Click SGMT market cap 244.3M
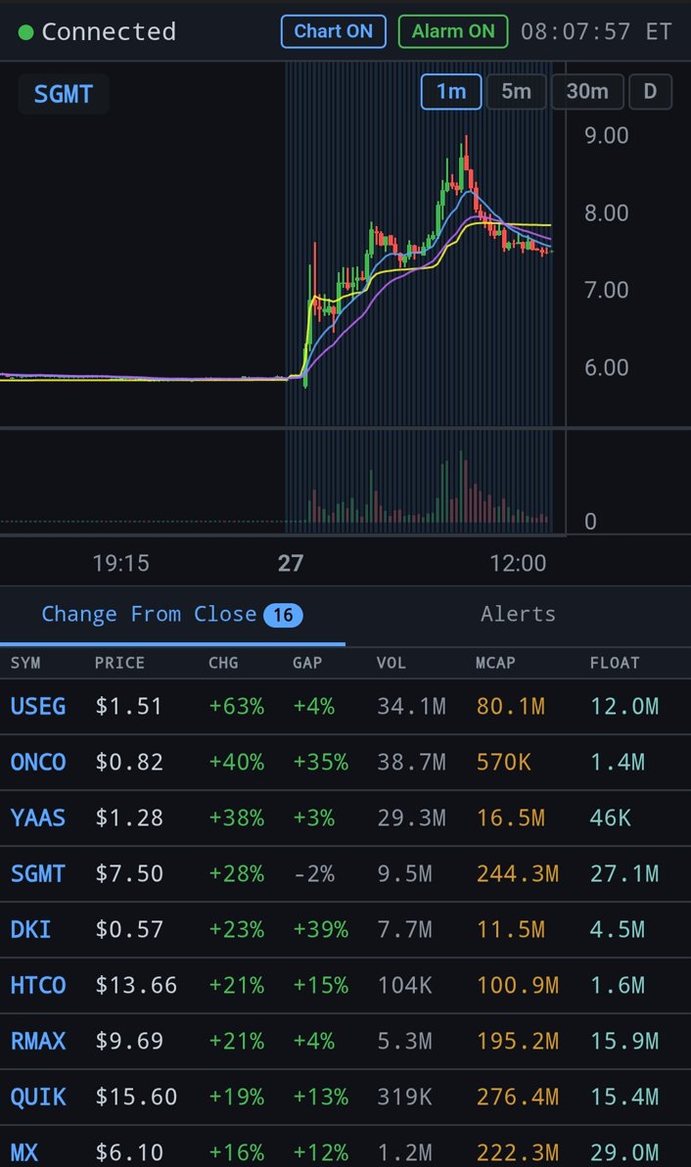Image resolution: width=691 pixels, height=1167 pixels. (518, 873)
